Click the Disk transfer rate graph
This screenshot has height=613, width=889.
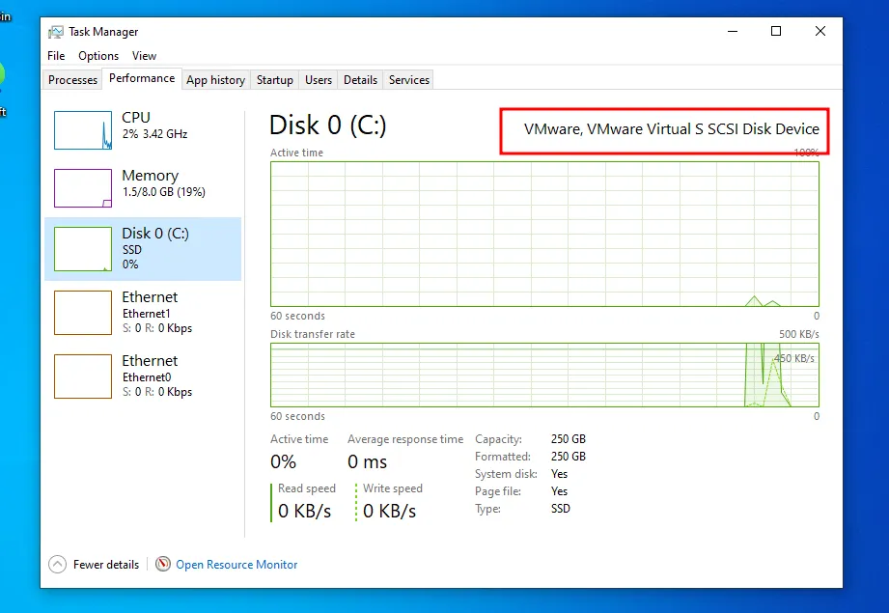[x=544, y=376]
